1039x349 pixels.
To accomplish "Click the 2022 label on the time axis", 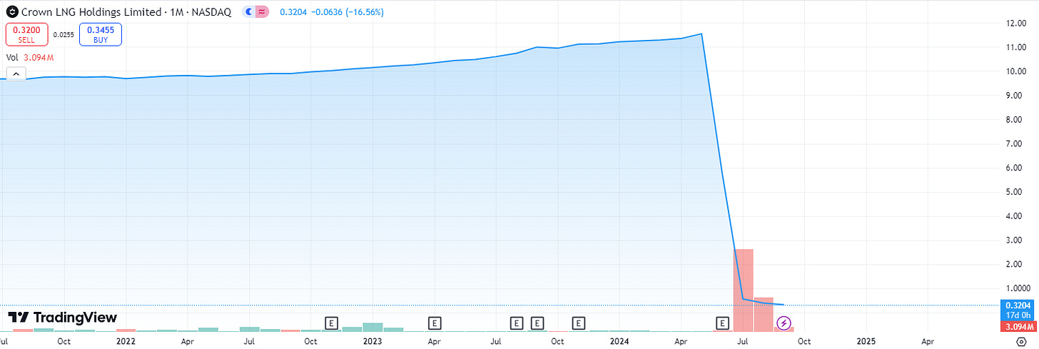I will click(126, 341).
